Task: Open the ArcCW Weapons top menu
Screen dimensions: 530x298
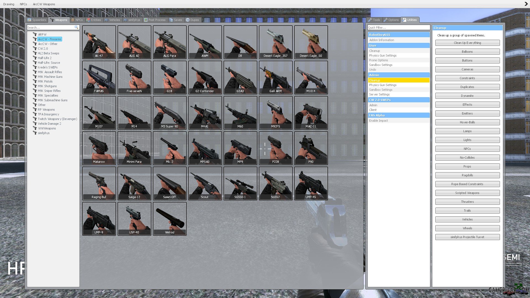Action: 44,4
